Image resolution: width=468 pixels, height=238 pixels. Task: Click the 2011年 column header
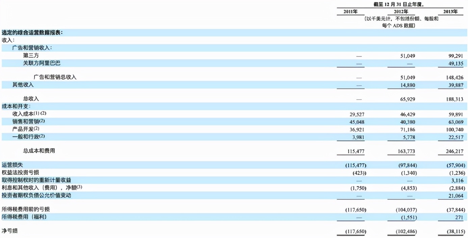[x=350, y=11]
